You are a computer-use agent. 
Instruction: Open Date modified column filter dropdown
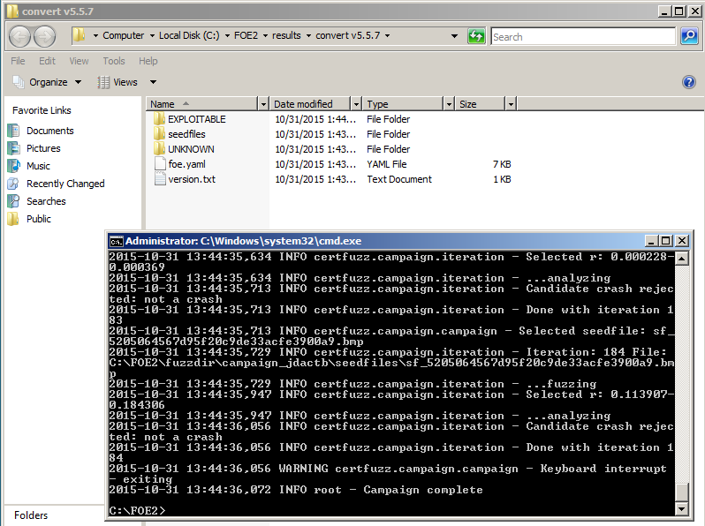[356, 104]
